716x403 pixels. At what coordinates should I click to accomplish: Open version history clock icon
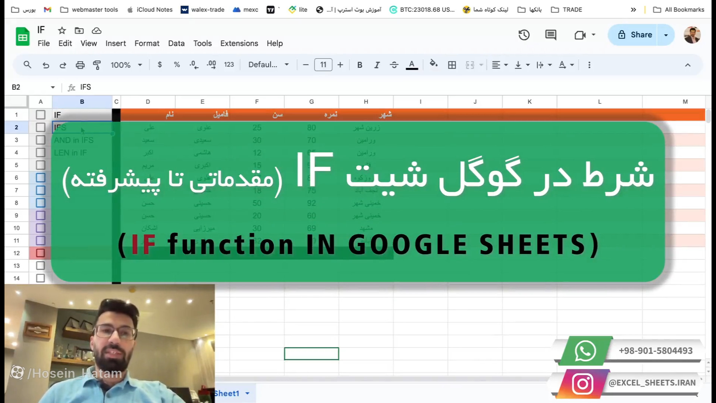point(524,35)
